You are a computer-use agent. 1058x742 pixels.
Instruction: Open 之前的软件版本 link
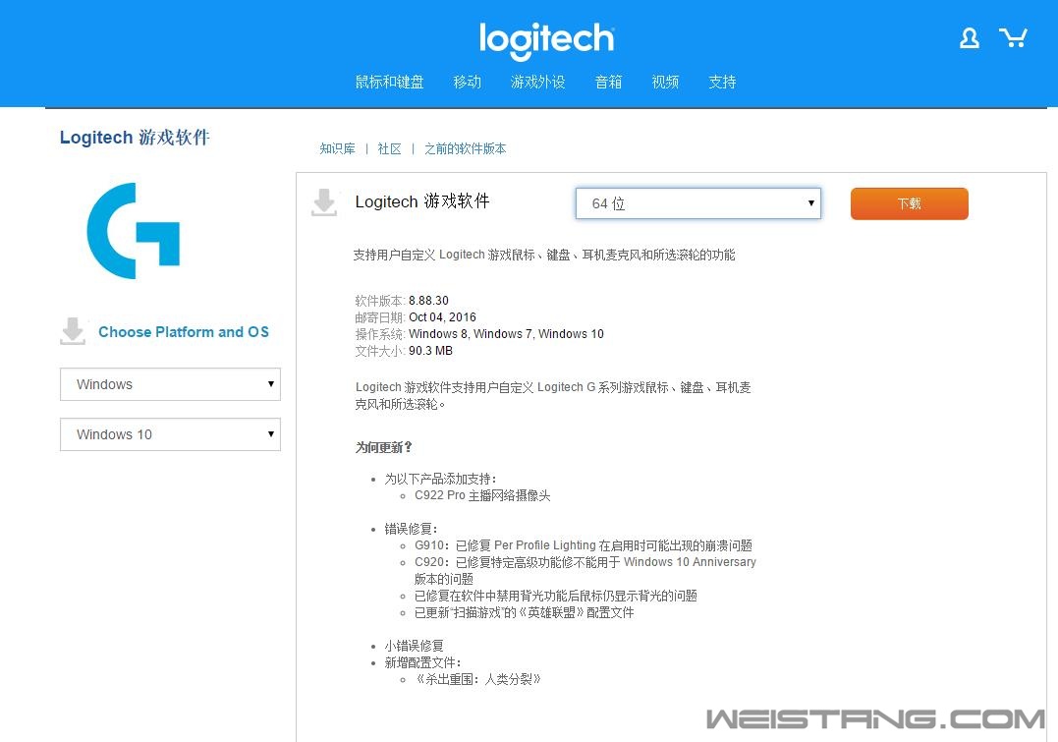[465, 148]
